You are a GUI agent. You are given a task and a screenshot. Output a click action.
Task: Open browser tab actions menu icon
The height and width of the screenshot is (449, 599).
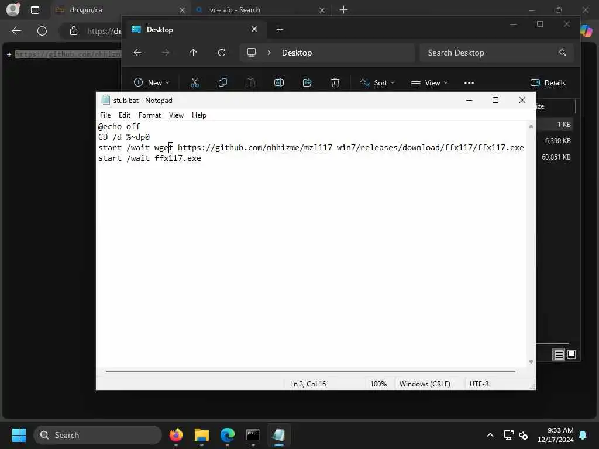35,10
